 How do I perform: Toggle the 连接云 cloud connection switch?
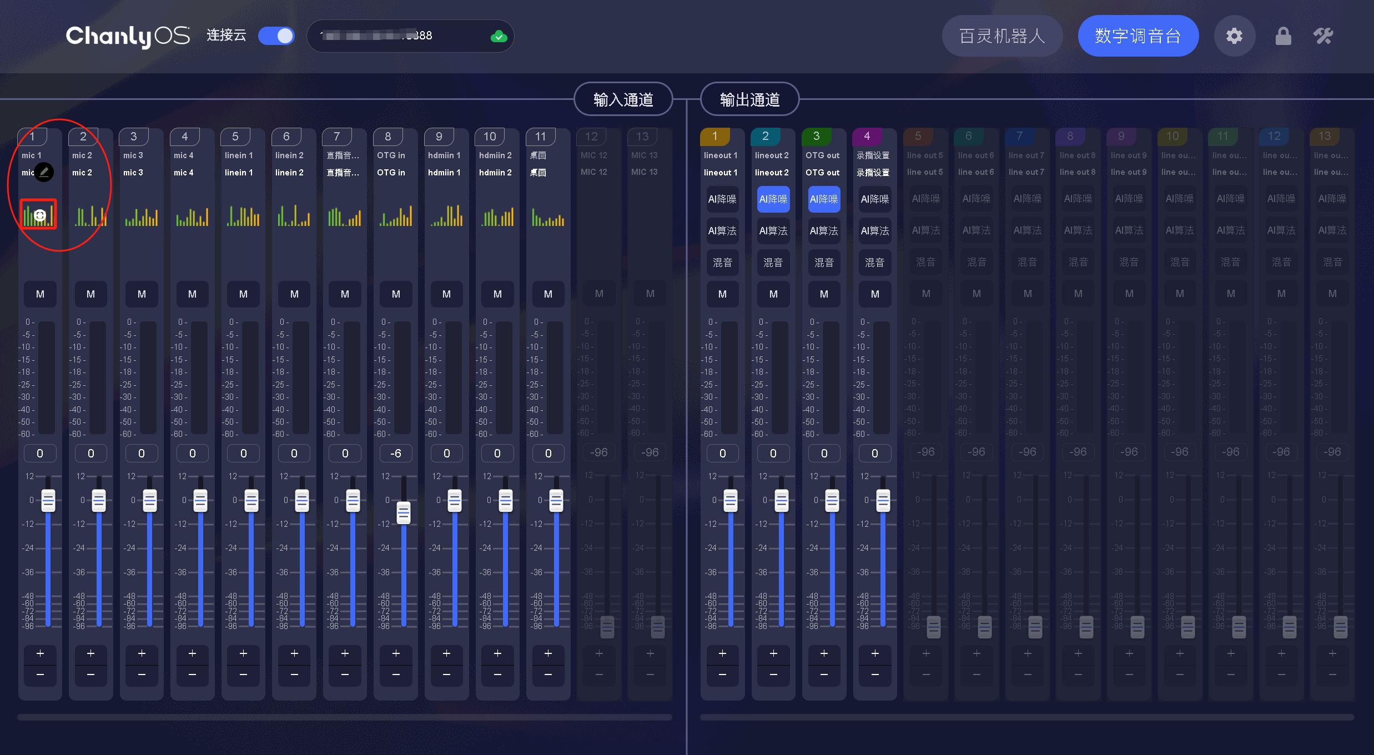click(276, 36)
